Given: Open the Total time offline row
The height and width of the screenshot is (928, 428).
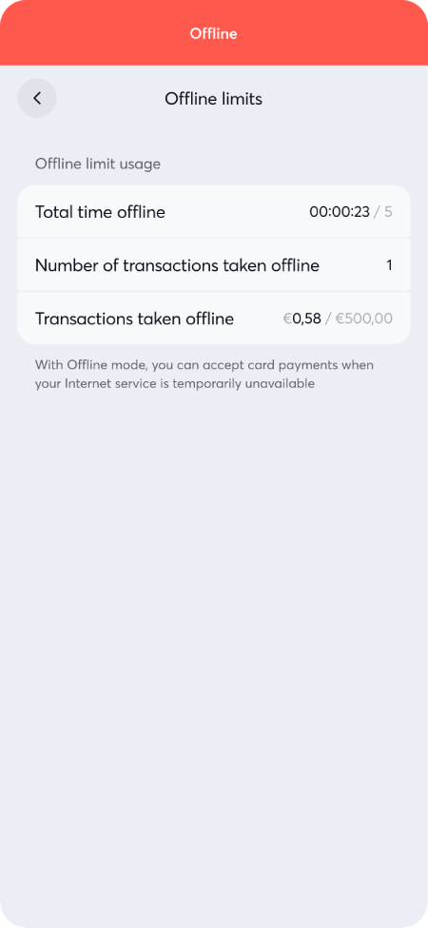Looking at the screenshot, I should pos(214,212).
